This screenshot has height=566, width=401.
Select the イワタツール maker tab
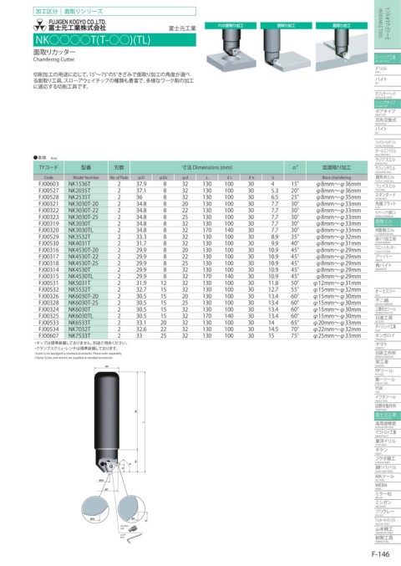387,398
